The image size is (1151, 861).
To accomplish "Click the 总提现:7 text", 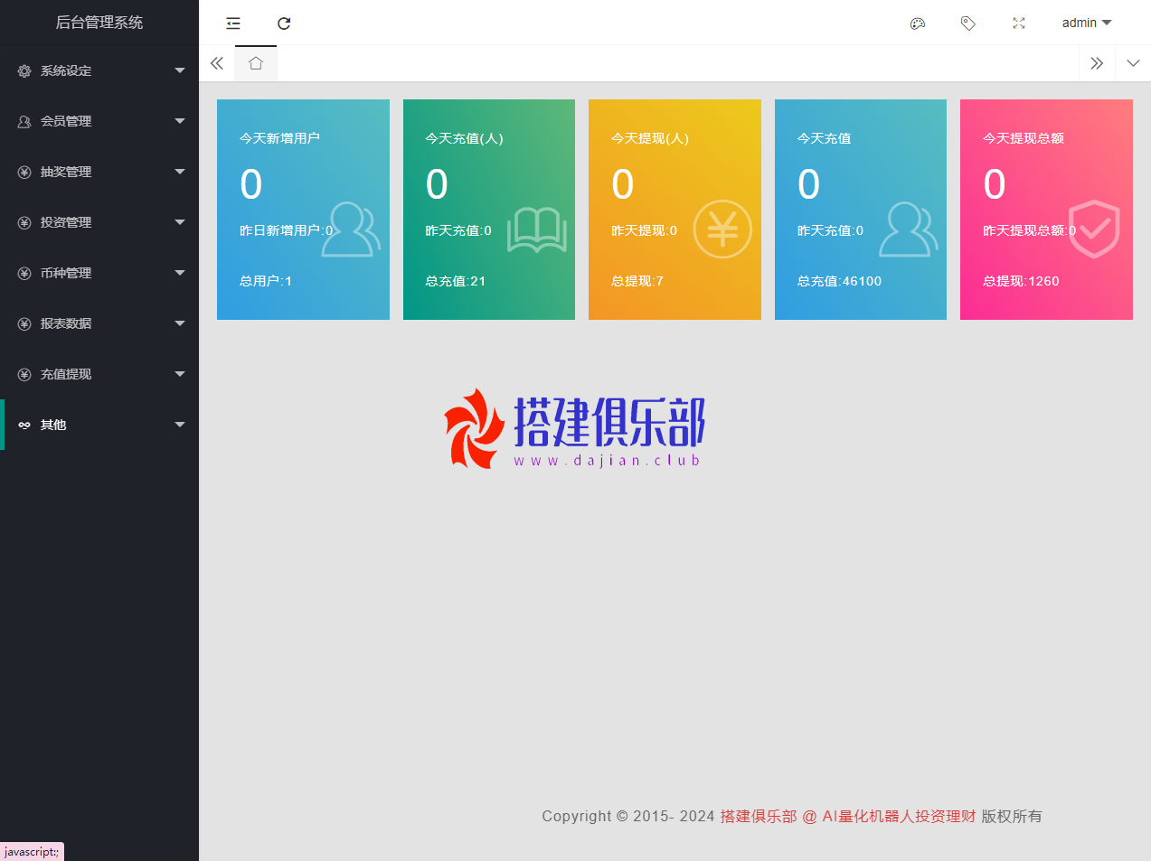I will pos(637,281).
